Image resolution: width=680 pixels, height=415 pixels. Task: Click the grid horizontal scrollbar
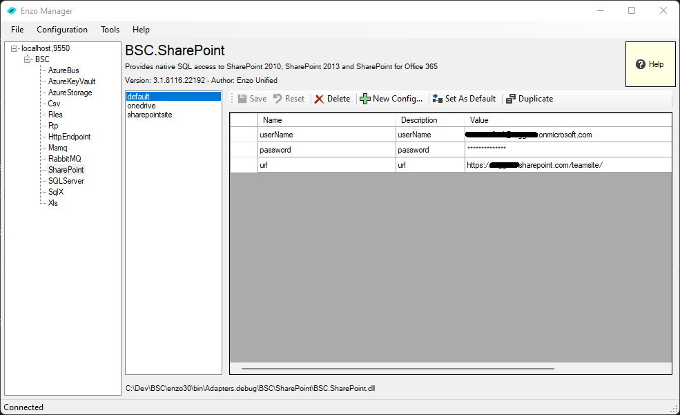point(398,369)
